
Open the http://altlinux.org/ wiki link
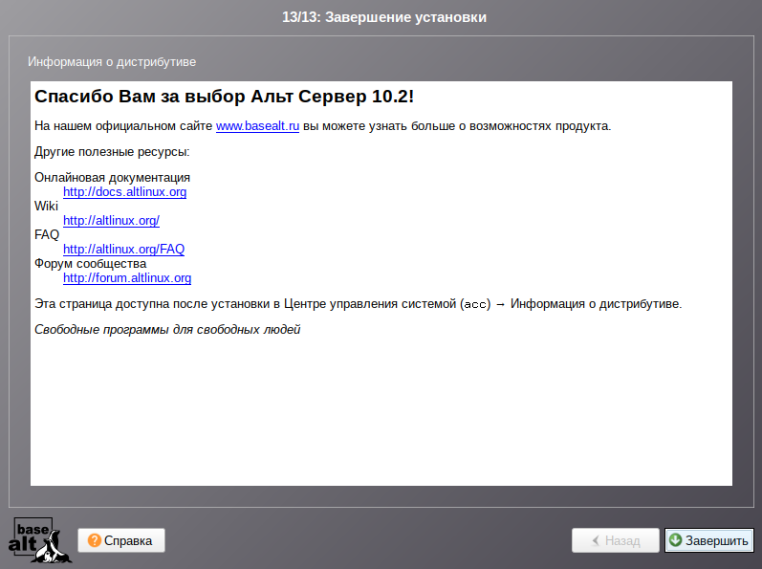click(111, 221)
